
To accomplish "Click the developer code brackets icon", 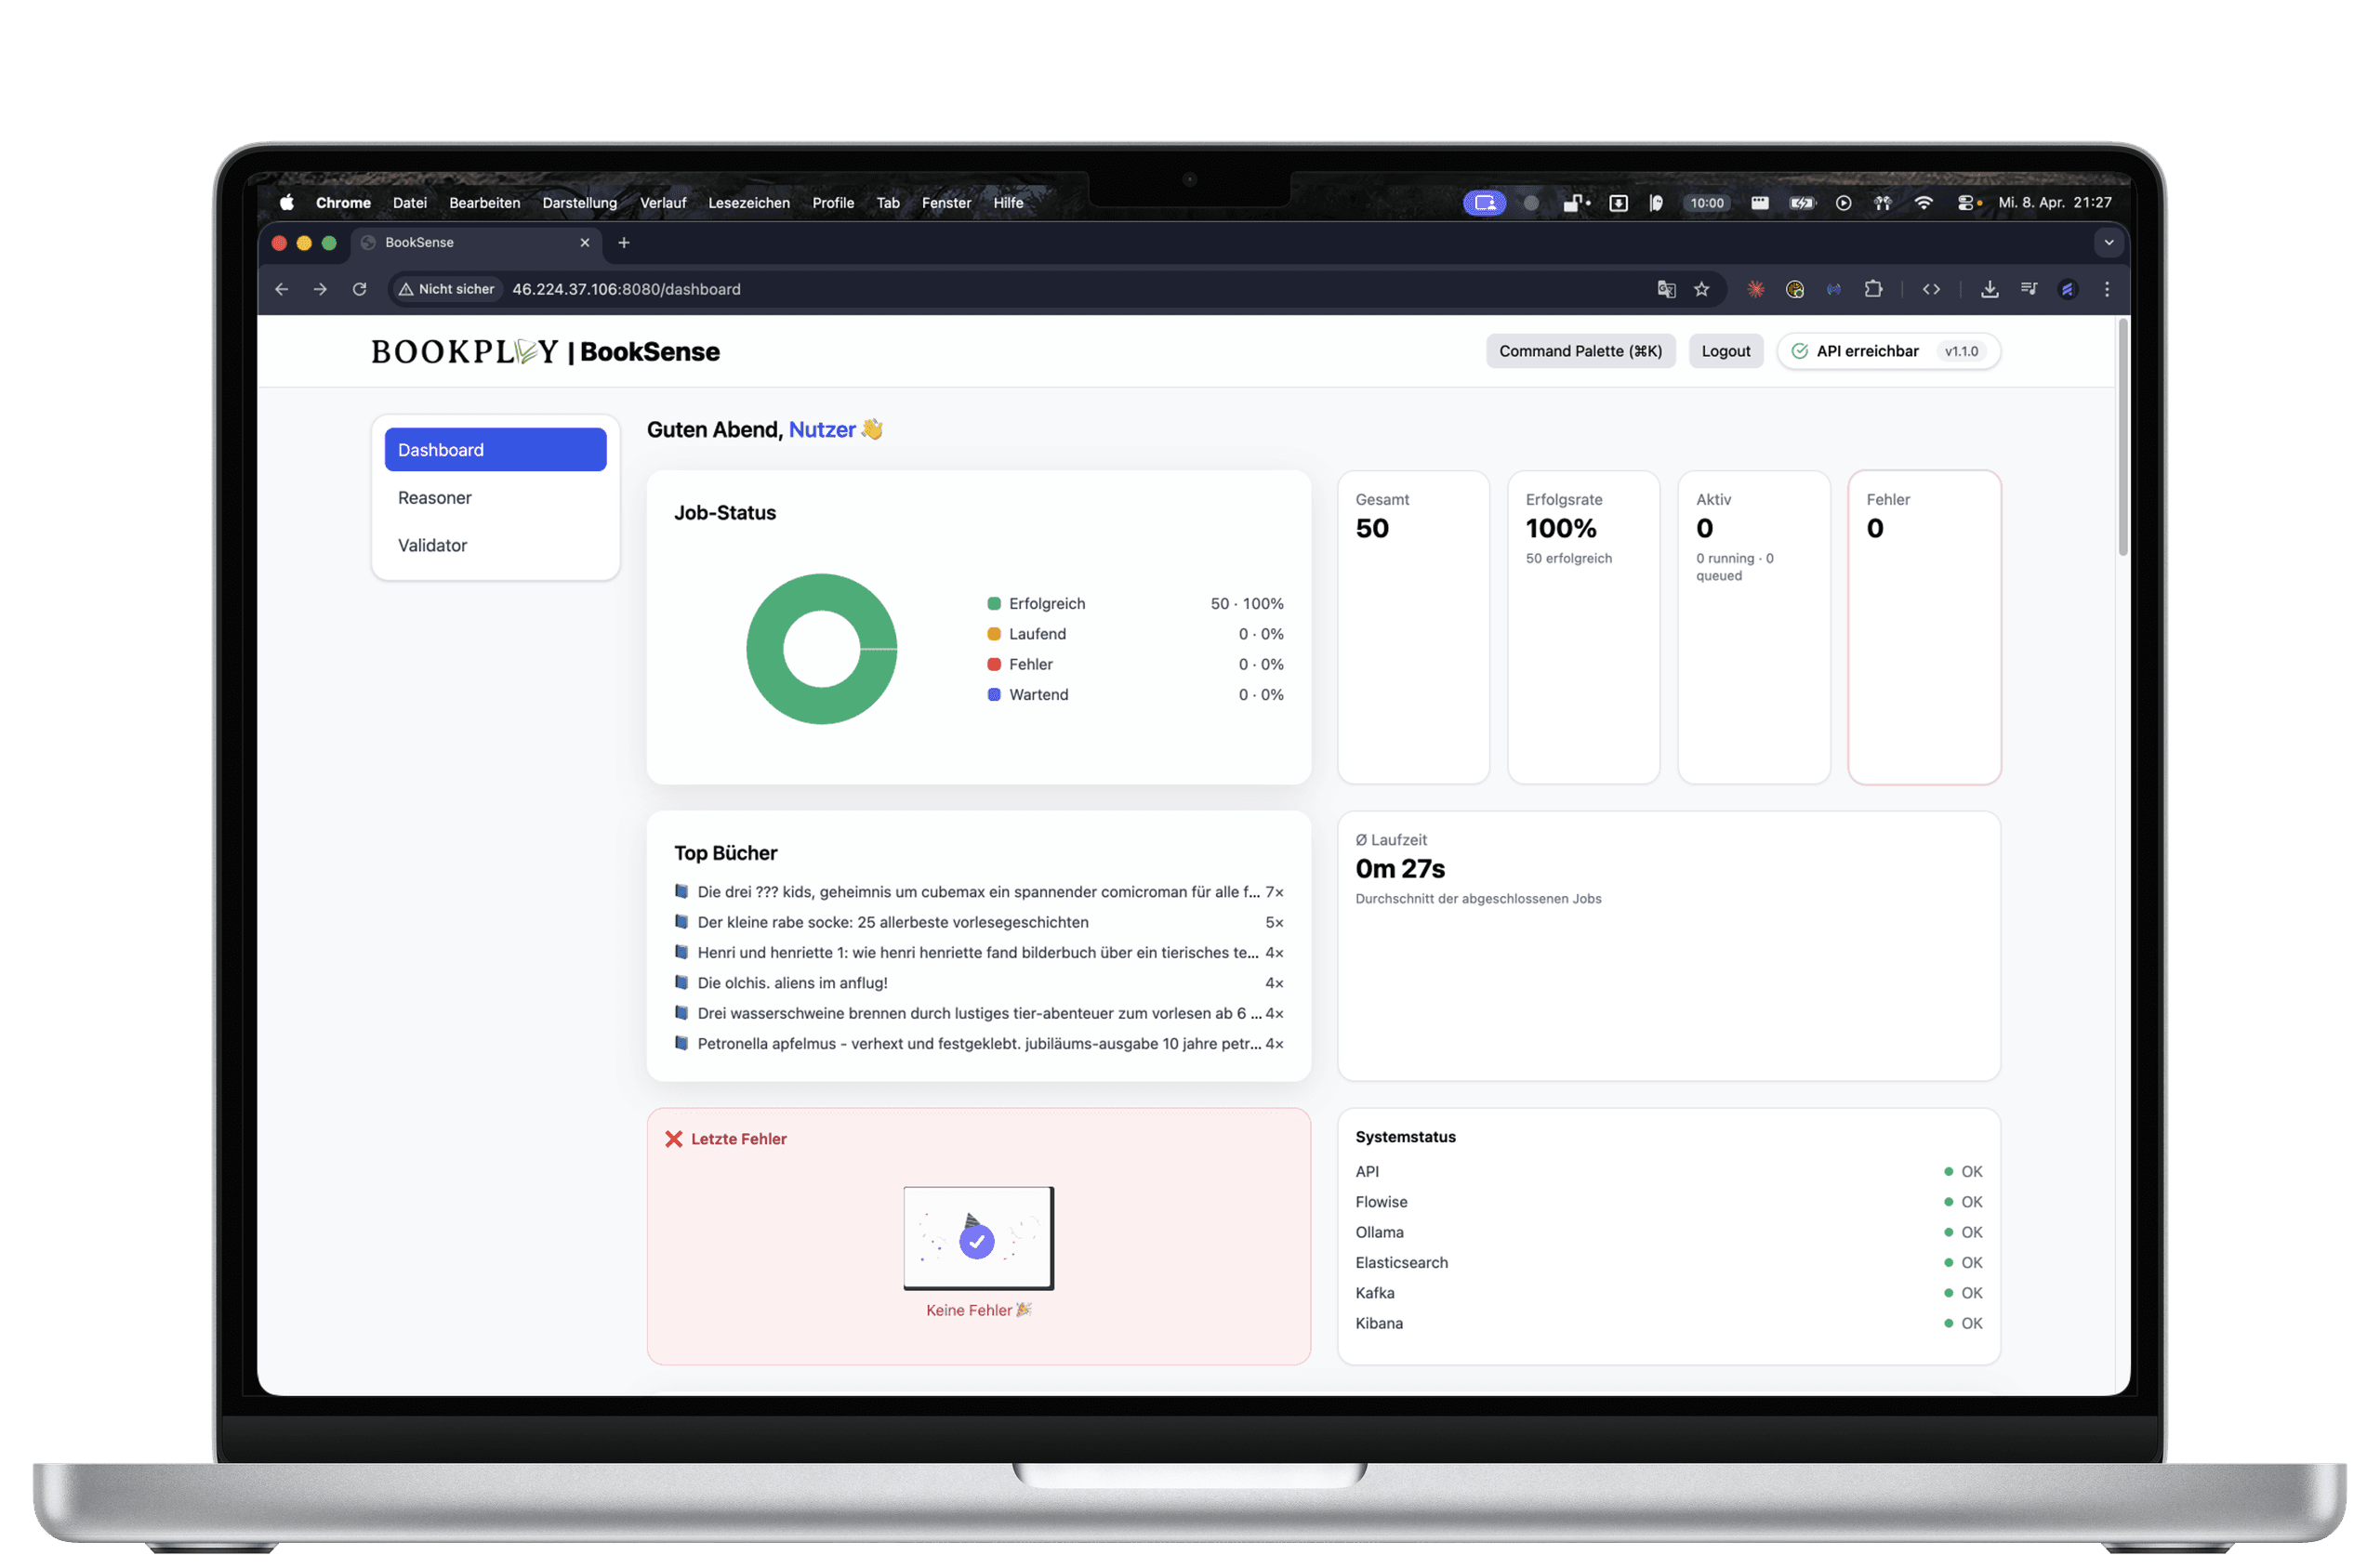I will pyautogui.click(x=1932, y=289).
